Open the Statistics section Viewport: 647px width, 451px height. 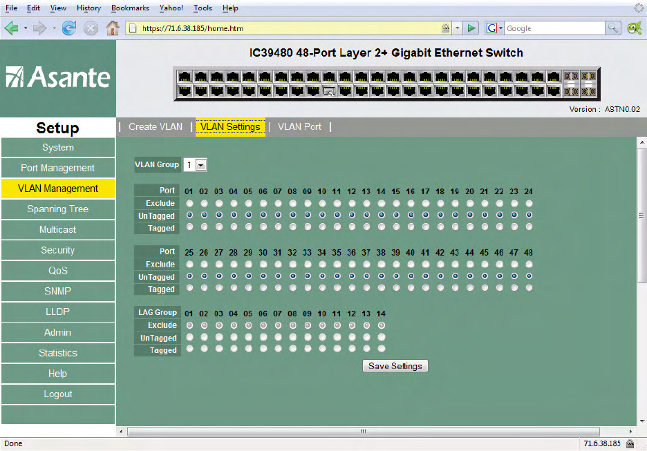(58, 353)
